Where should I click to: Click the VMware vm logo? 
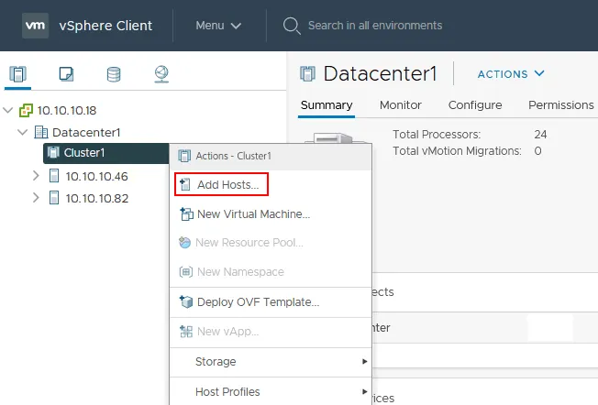36,25
